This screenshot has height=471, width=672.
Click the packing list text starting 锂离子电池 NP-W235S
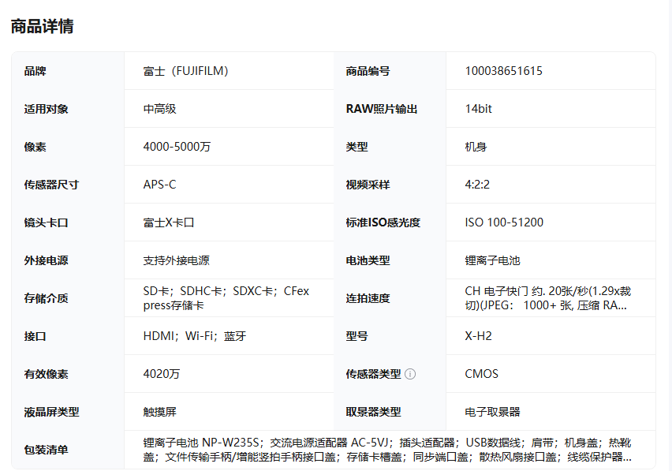(x=387, y=450)
